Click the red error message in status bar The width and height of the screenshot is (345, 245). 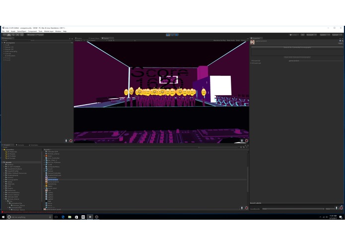point(32,212)
